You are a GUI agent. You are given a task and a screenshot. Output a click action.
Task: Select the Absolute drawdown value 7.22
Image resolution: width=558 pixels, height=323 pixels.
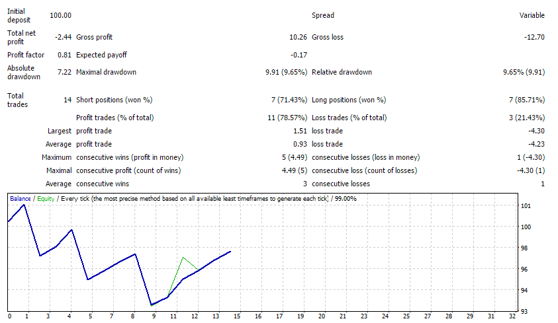[64, 72]
